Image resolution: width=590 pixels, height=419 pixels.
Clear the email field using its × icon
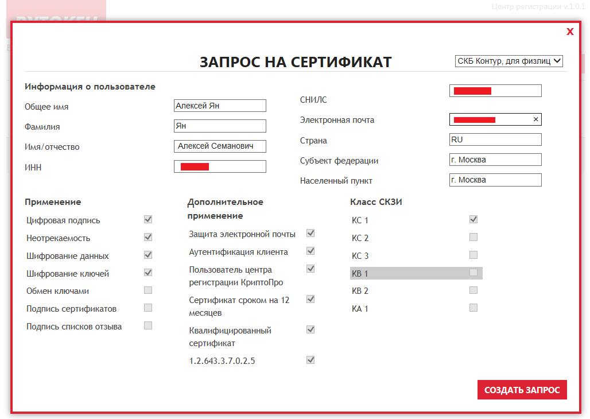coord(535,119)
